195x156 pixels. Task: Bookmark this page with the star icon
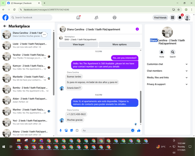(179, 10)
